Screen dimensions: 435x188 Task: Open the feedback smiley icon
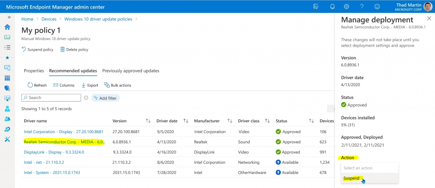tap(377, 6)
